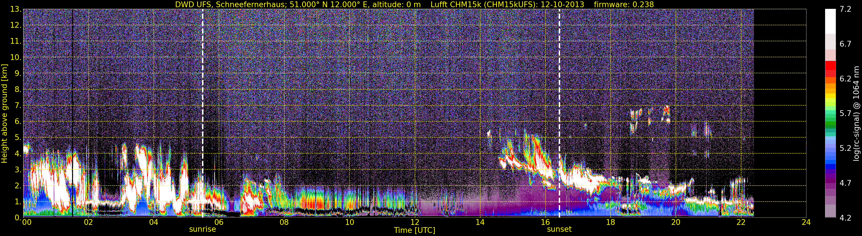Viewport: 862px width, 236px height.
Task: Click the height axis tick label 13
Action: (16, 9)
